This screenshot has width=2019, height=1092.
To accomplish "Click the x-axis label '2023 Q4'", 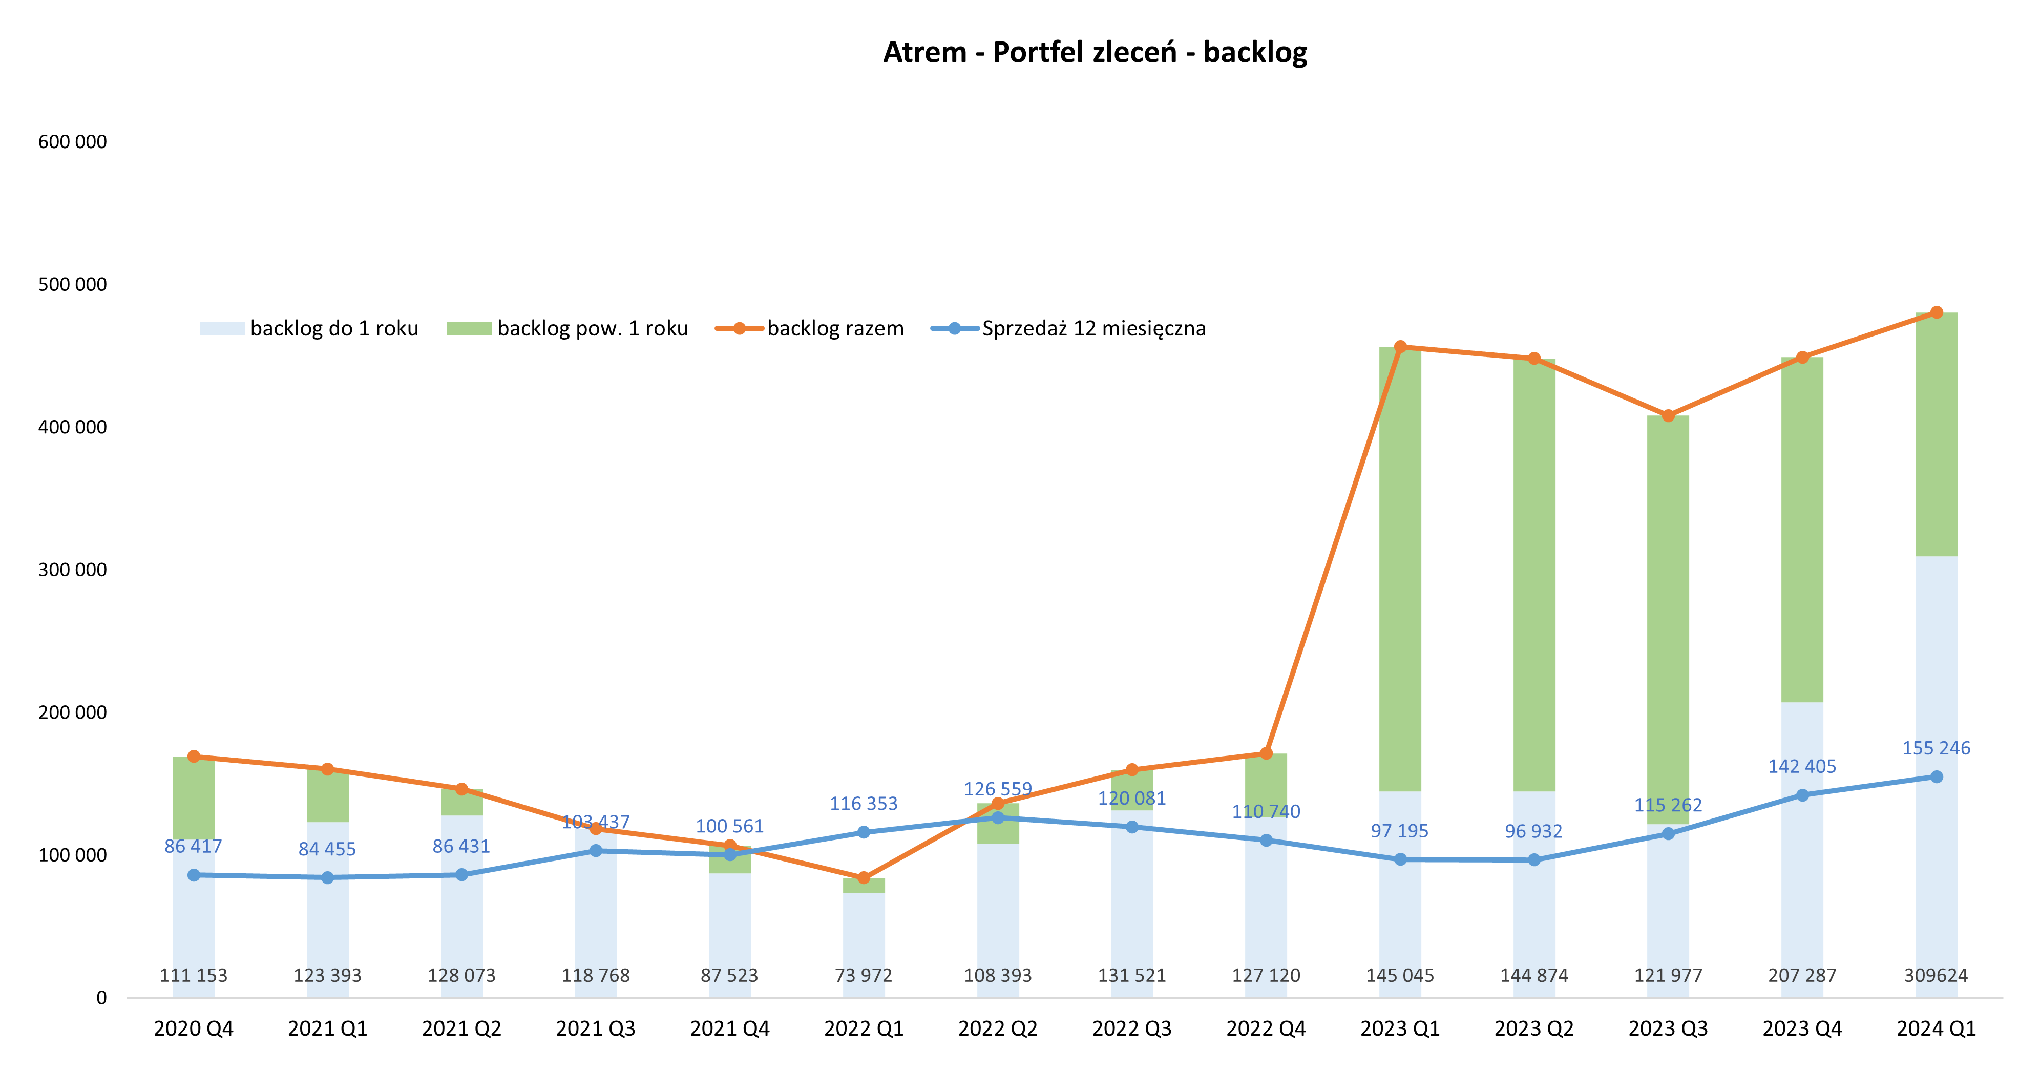I will coord(1802,1028).
